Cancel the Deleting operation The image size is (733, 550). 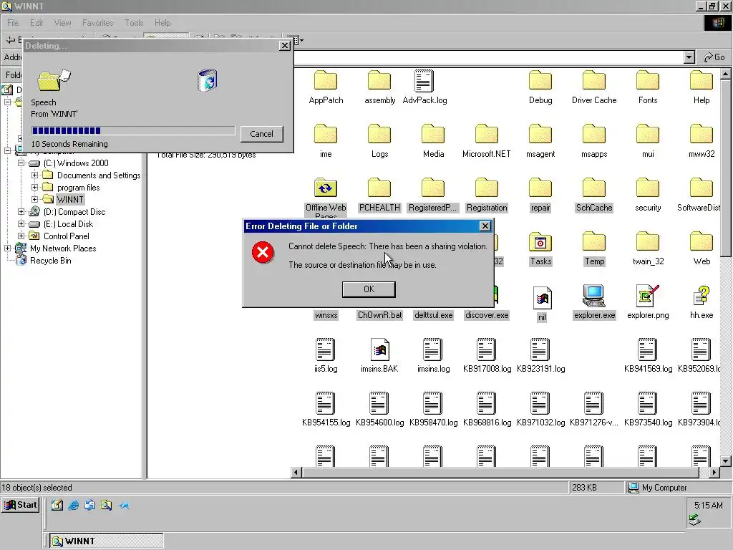[x=261, y=134]
